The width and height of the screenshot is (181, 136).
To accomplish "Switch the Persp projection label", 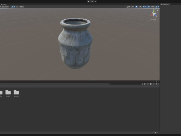I will click(x=153, y=20).
